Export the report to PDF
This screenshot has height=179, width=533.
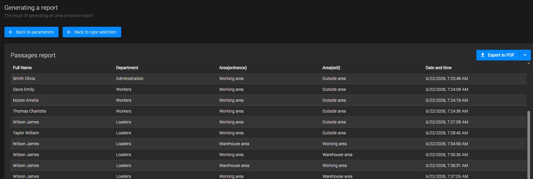498,55
